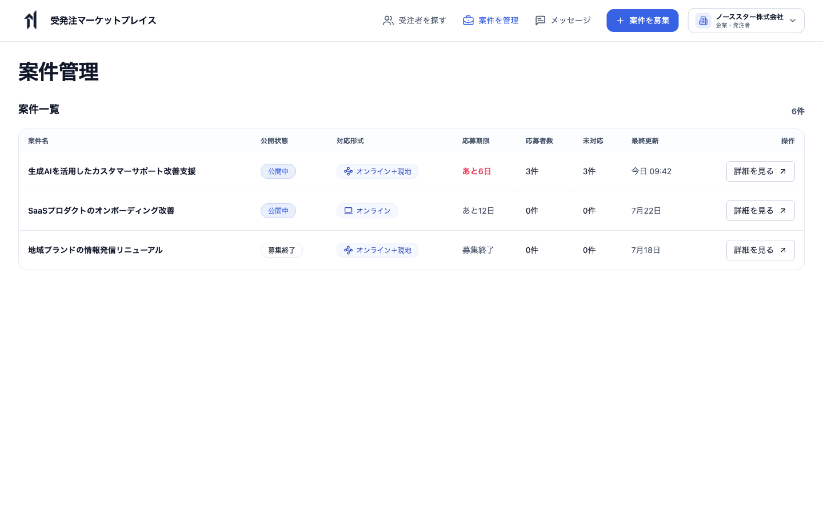
Task: Click the 対応形式 column header
Action: click(350, 141)
